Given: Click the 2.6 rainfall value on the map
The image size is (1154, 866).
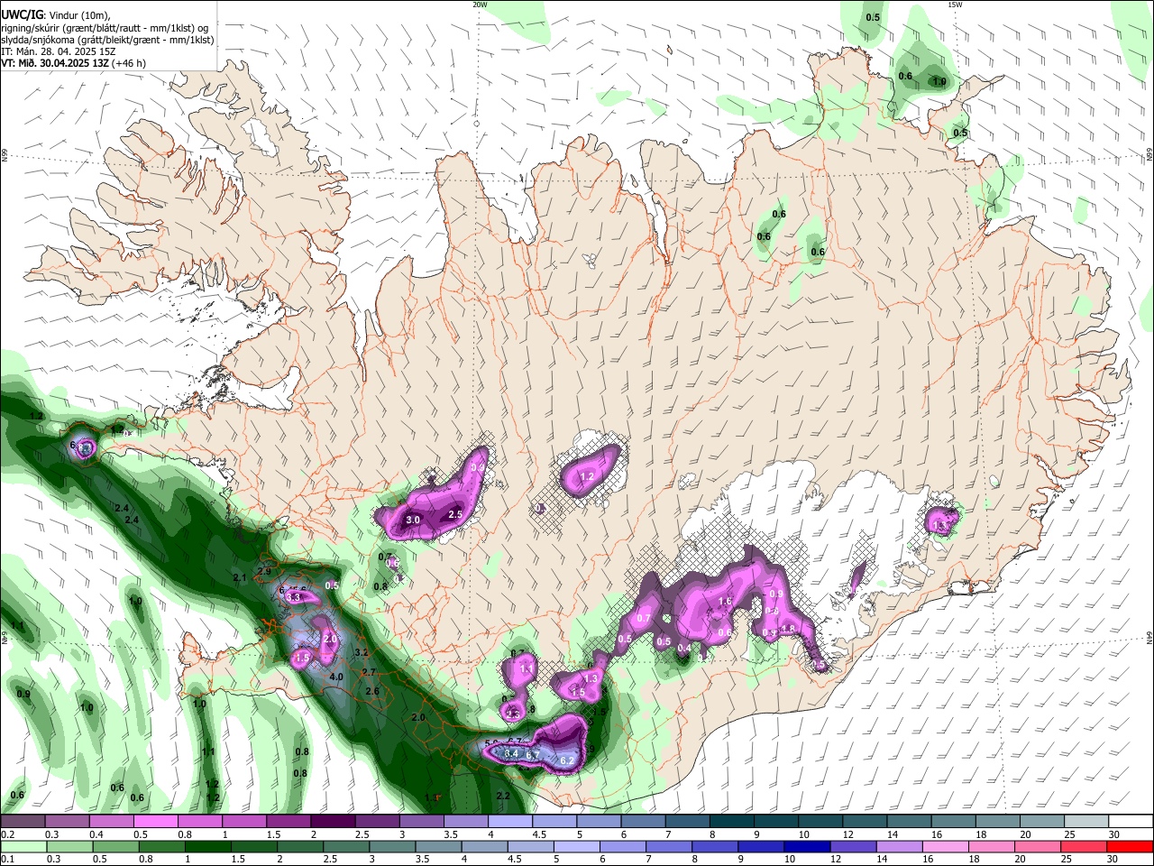Looking at the screenshot, I should pyautogui.click(x=371, y=692).
